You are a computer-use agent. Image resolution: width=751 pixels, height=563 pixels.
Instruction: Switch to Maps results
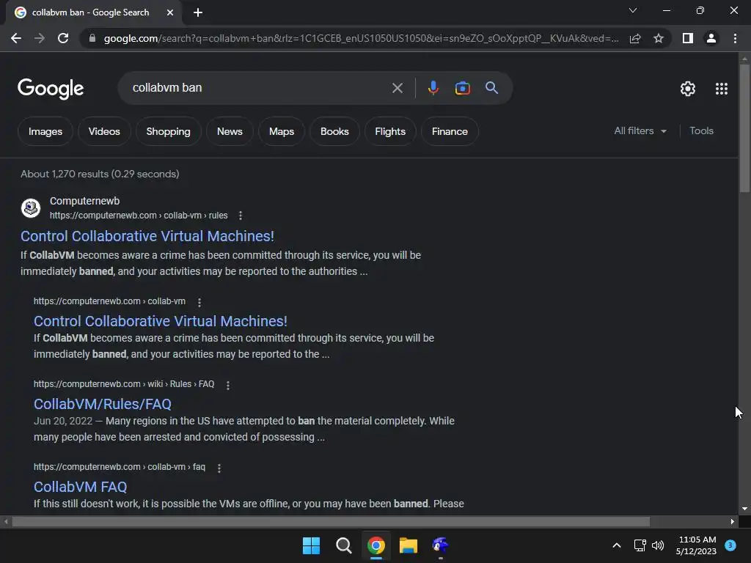point(281,131)
